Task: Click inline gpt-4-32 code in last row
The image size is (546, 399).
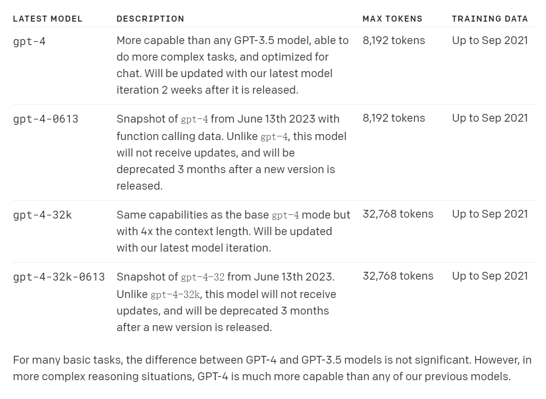Action: [x=203, y=277]
